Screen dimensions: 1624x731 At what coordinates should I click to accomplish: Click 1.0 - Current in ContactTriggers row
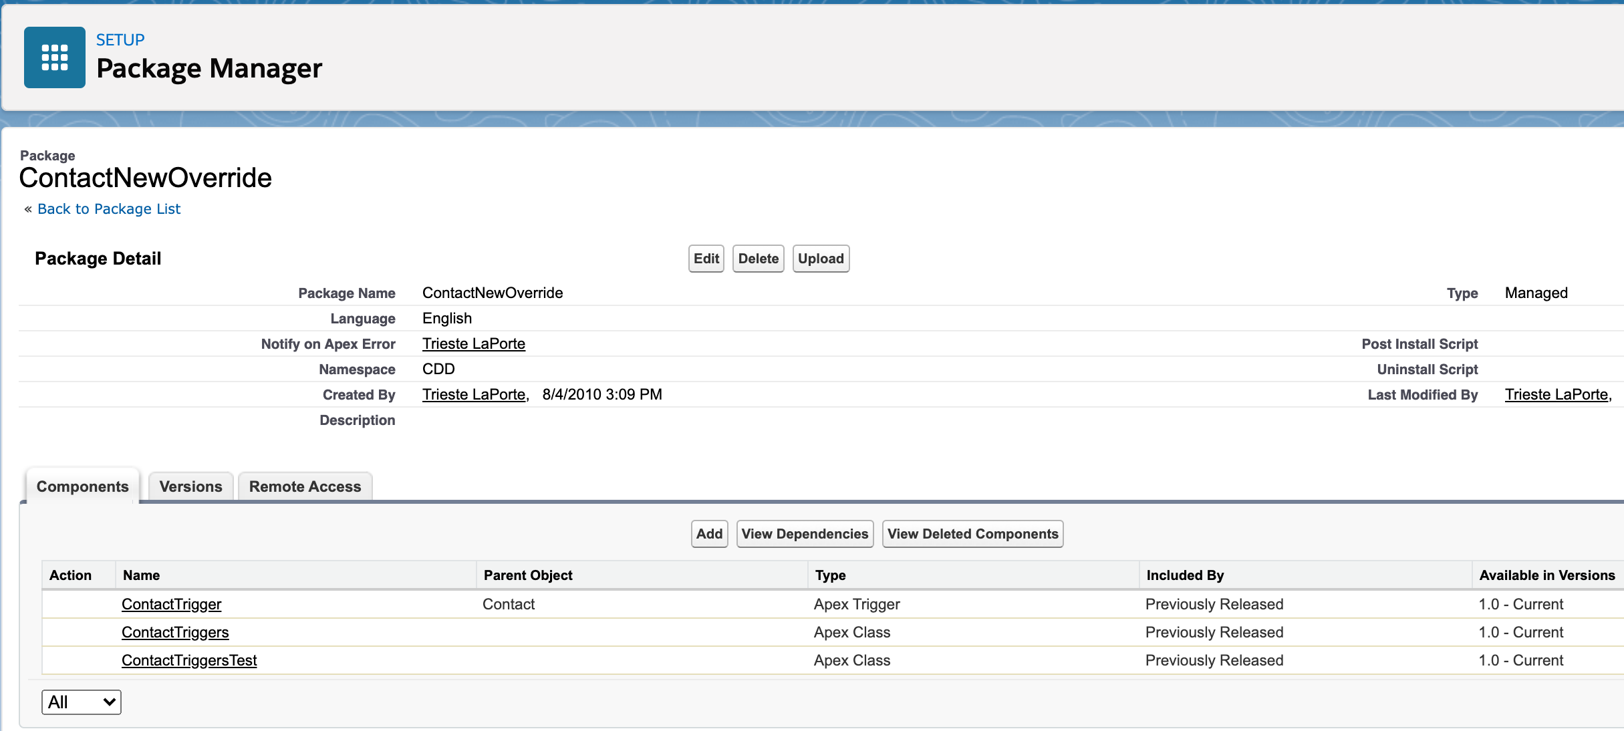1521,632
